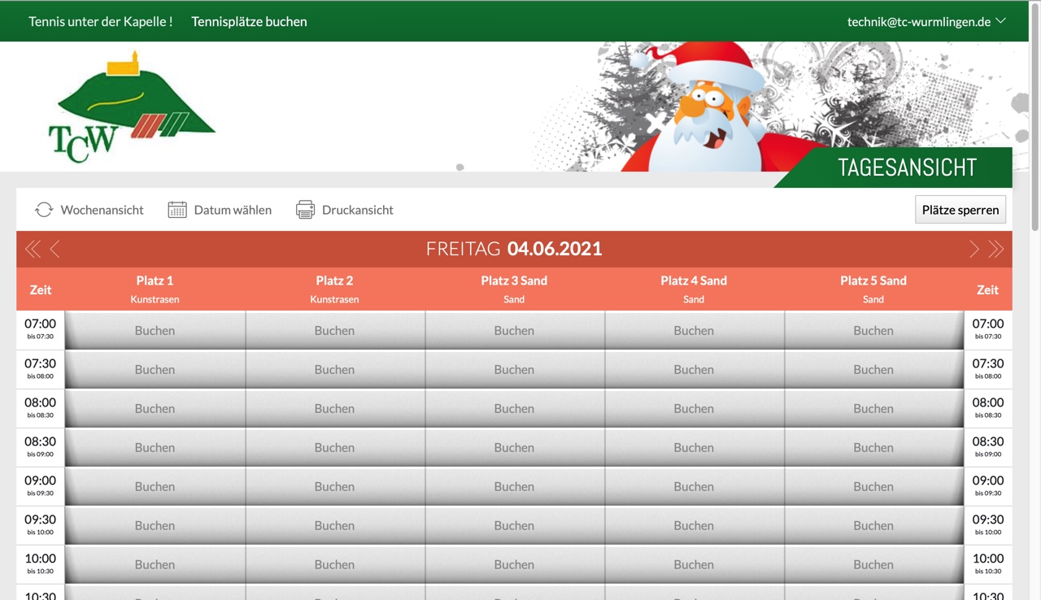Book Platz 5 Sand at 09:30

click(873, 525)
